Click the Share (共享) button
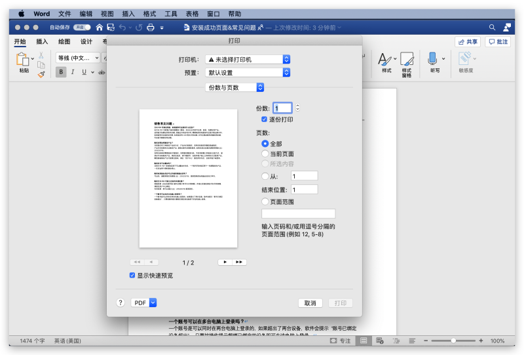This screenshot has width=524, height=355. click(x=468, y=41)
